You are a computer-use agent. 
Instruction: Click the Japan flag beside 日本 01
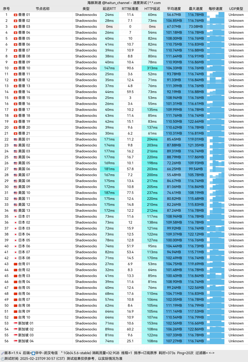coord(16,217)
